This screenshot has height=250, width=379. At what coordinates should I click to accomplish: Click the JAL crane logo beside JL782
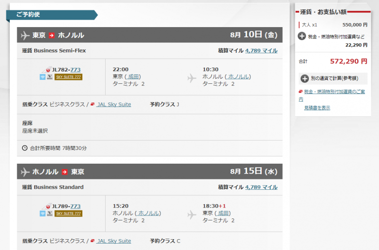[x=48, y=70]
